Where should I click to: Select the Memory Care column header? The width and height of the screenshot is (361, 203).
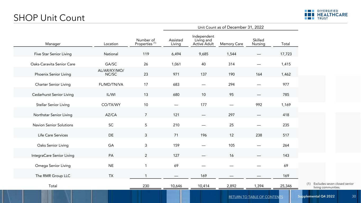232,44
